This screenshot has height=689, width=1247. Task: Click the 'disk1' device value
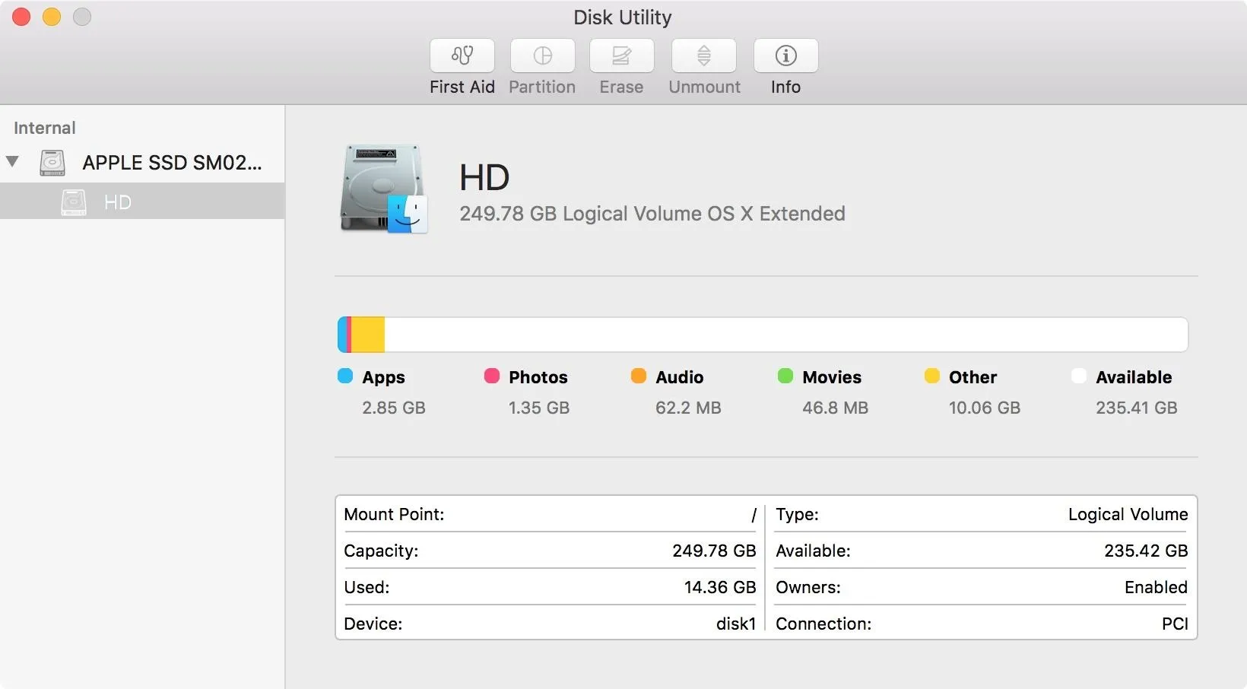coord(736,624)
